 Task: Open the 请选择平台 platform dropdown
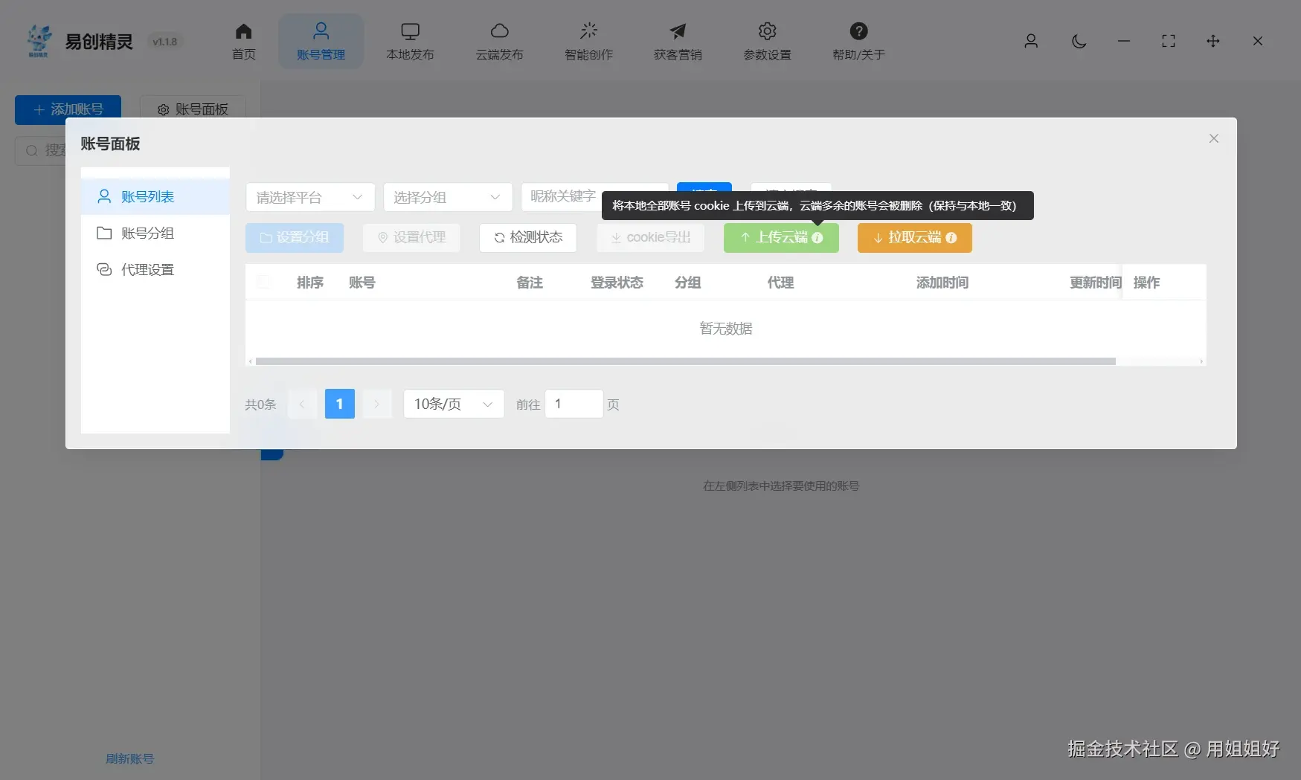click(309, 197)
